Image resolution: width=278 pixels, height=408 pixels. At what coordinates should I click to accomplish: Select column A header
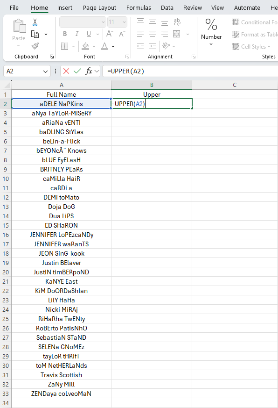point(61,85)
